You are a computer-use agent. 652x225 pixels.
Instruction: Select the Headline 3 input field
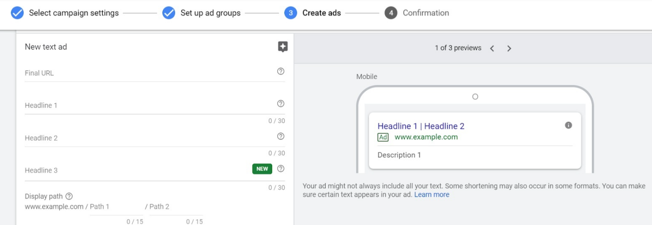pyautogui.click(x=136, y=170)
